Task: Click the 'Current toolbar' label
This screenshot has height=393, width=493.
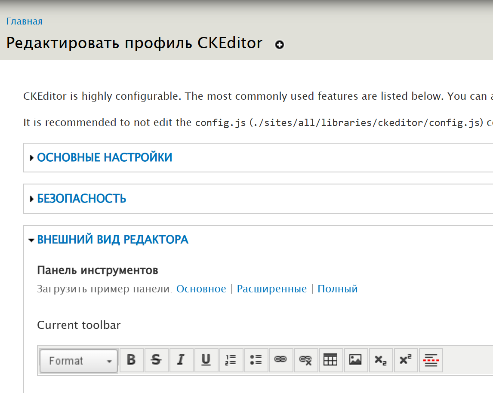Action: 79,325
